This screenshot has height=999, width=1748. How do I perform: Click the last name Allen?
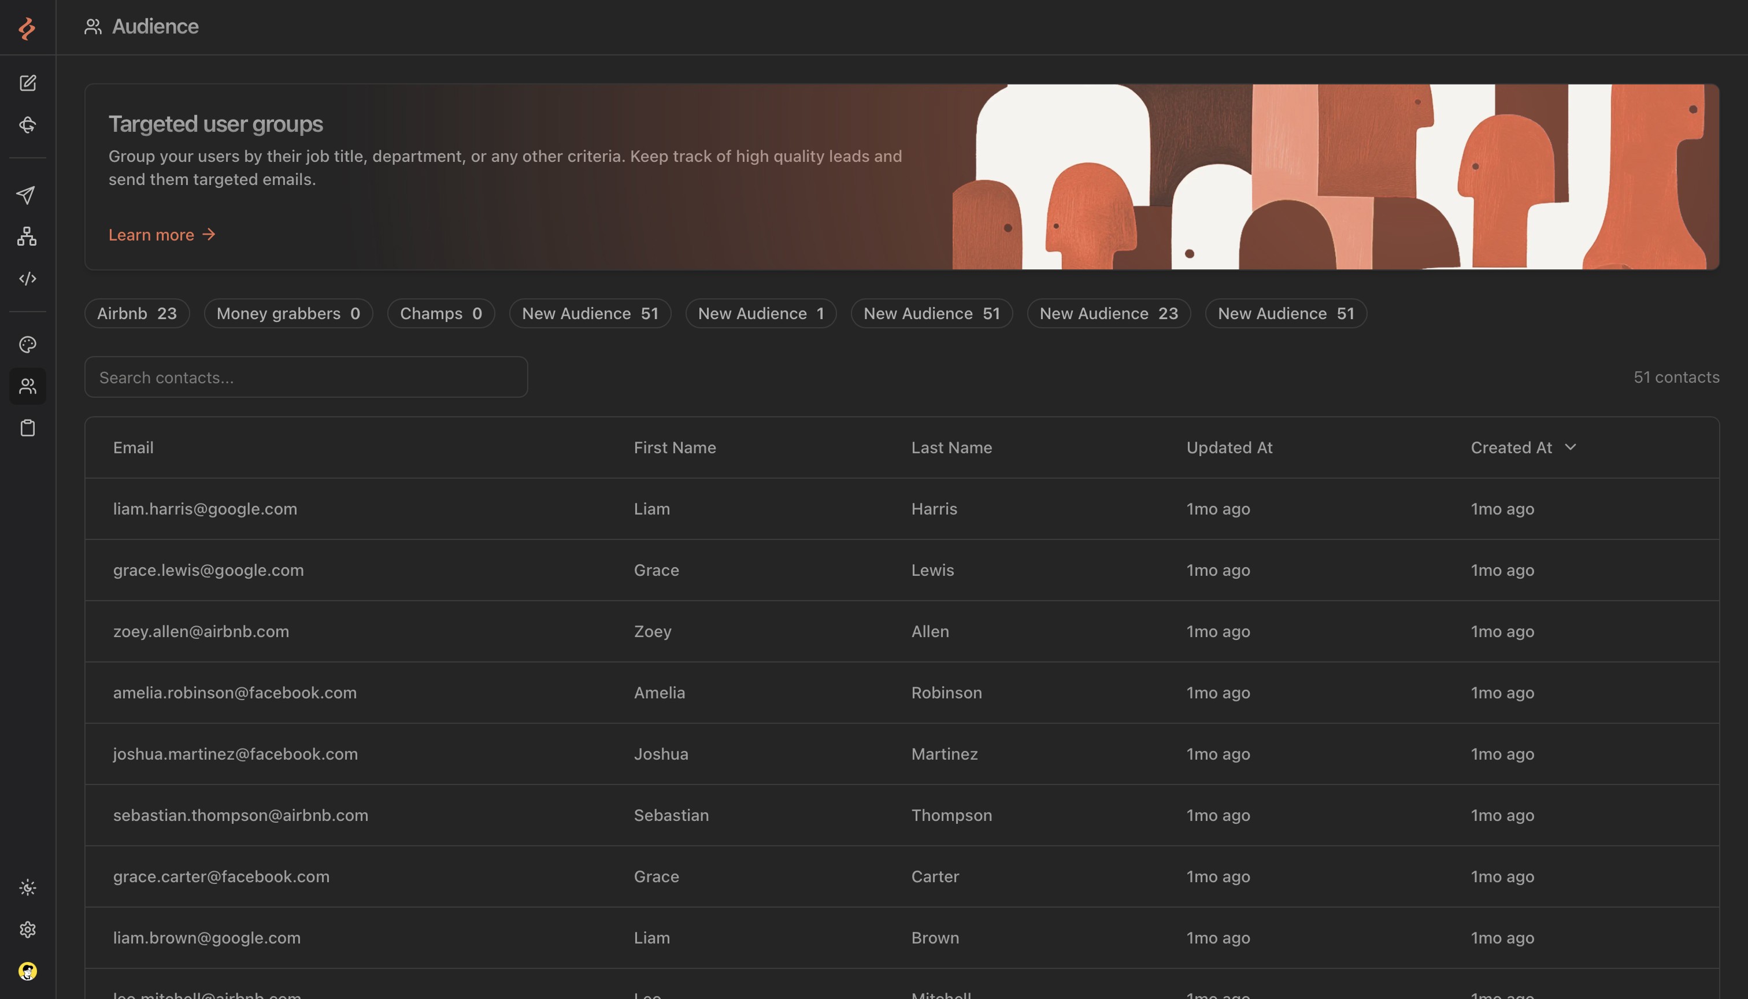click(x=929, y=631)
